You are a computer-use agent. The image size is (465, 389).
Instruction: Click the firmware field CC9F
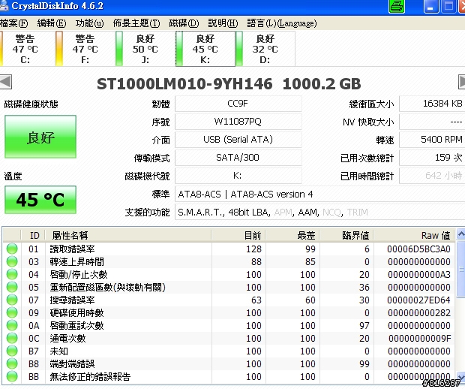tap(238, 104)
